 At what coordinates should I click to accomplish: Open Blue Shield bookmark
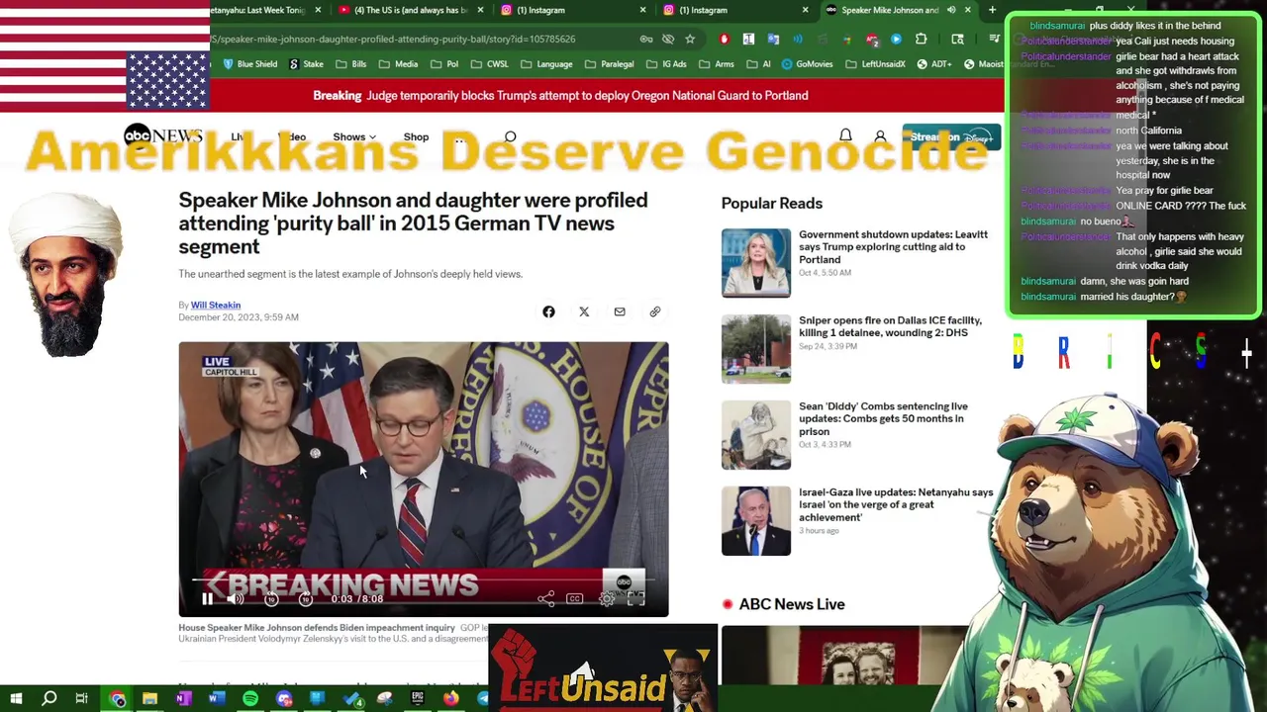pos(249,64)
